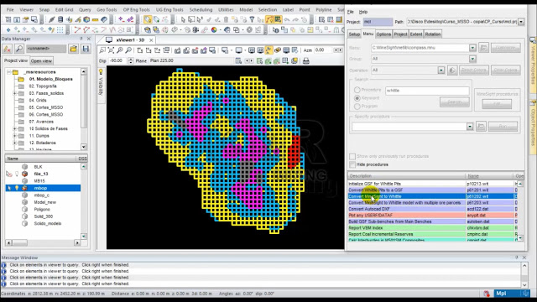Expand the 03. Fases_solidos folder
537x302 pixels.
click(x=15, y=93)
